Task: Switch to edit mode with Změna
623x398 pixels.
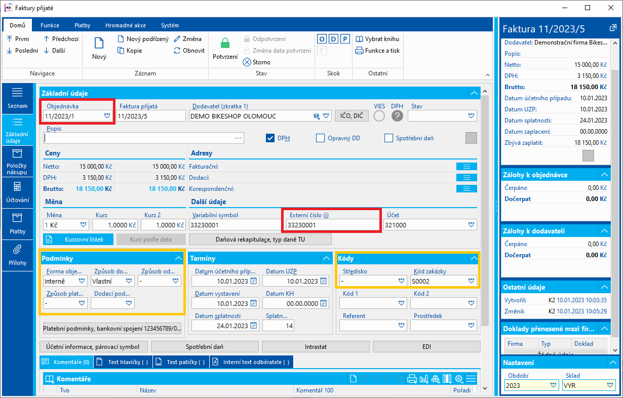Action: click(187, 39)
